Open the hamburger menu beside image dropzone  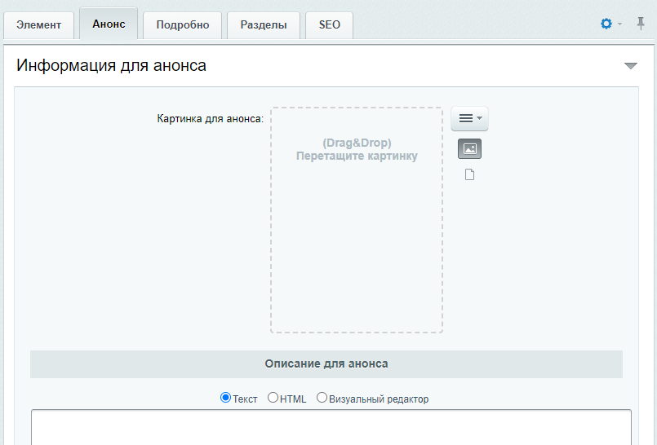(469, 119)
